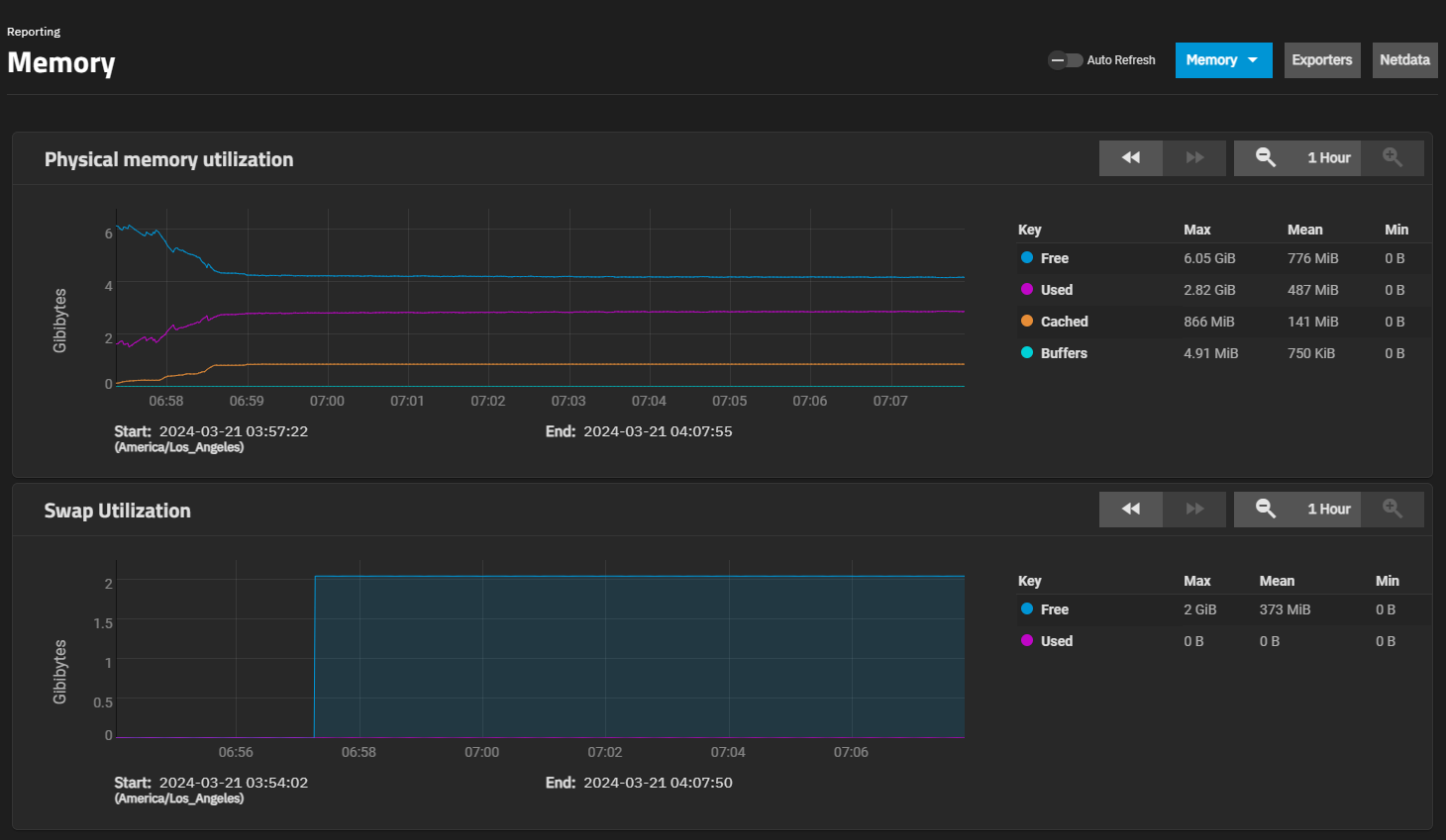The width and height of the screenshot is (1446, 840).
Task: Zoom in the Physical memory utilization chart
Action: pyautogui.click(x=1392, y=158)
